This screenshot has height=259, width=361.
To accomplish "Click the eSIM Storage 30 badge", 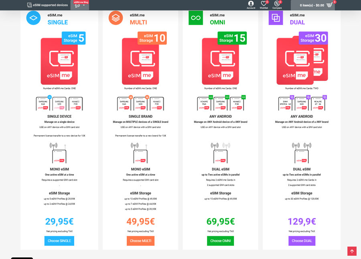I will click(x=313, y=38).
